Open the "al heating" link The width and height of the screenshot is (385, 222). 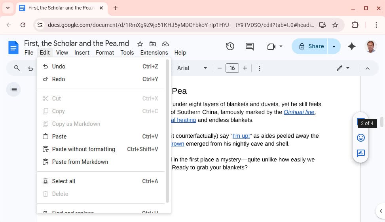(184, 120)
